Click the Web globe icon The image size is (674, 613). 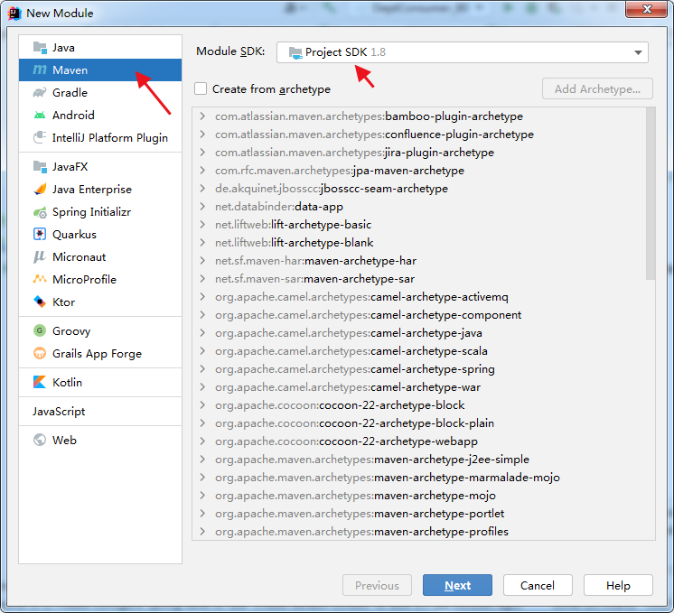(40, 440)
